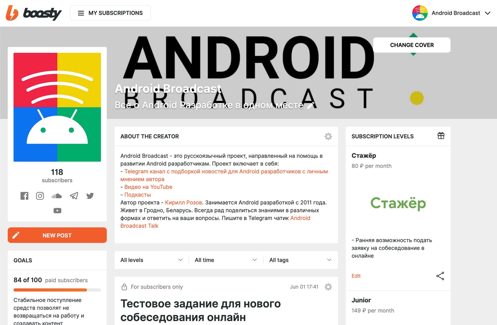Click the Goals section heading

(23, 261)
